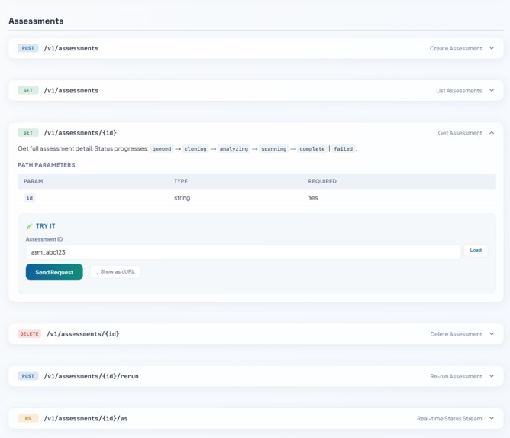The width and height of the screenshot is (510, 438).
Task: Click the Get Assessment label
Action: 460,133
